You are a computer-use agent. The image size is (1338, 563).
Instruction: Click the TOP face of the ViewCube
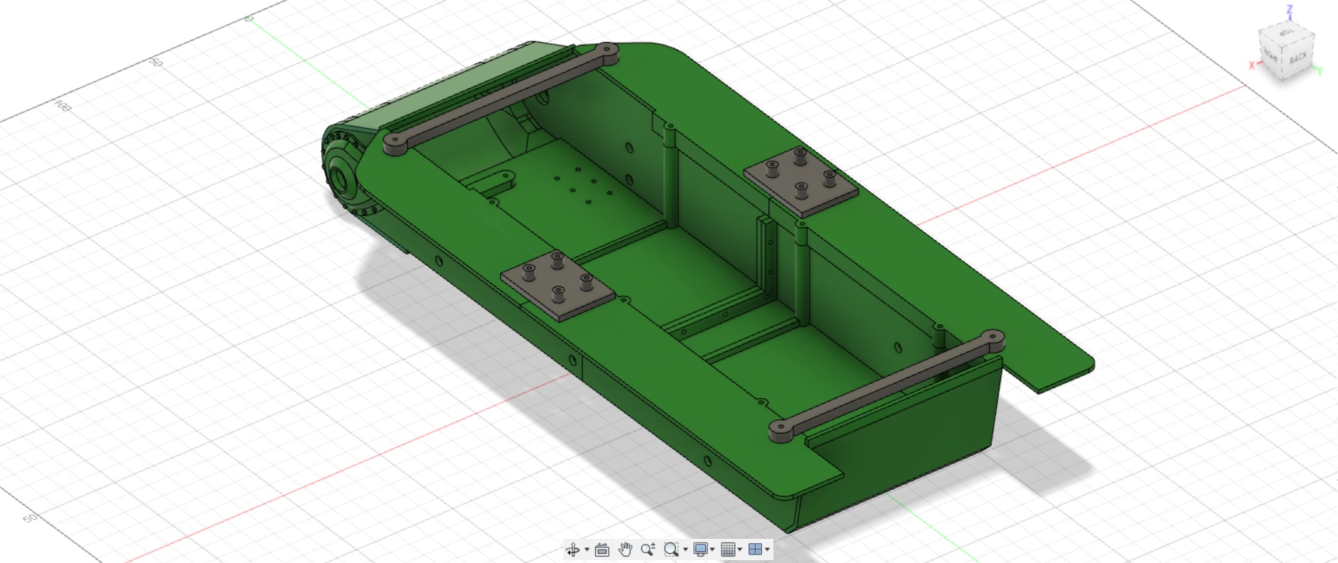click(x=1286, y=33)
